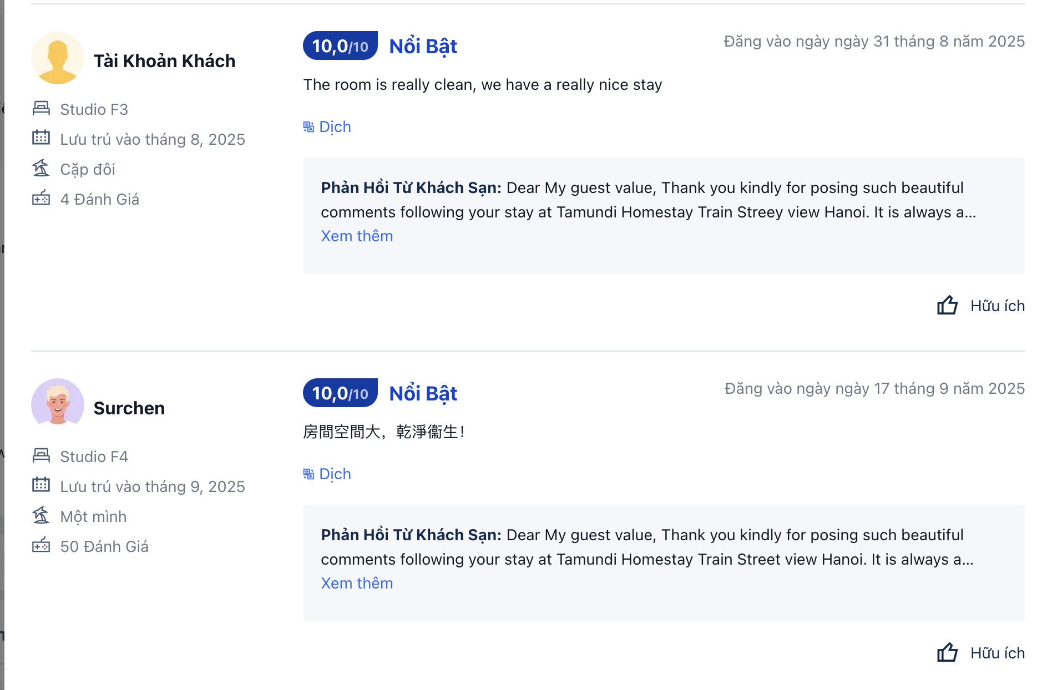1042x690 pixels.
Task: Click thumbs-up icon on Tài Khoản Khách review
Action: click(947, 305)
